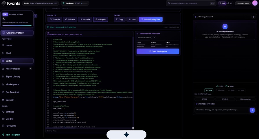
Task: Go to My Strategies
Action: pos(17,68)
